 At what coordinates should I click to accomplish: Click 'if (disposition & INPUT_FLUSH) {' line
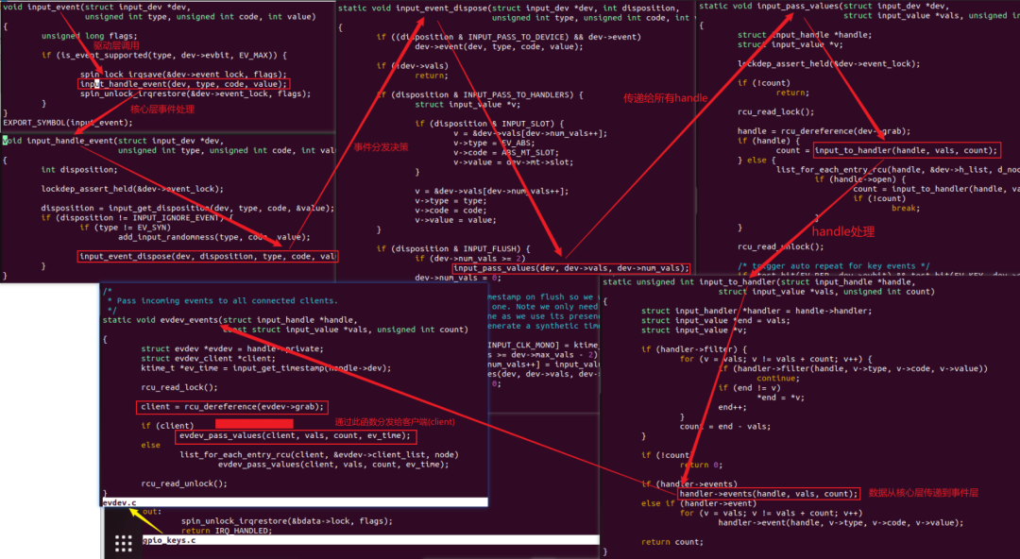453,248
